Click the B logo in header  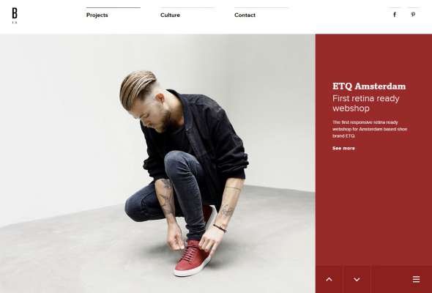pyautogui.click(x=15, y=13)
